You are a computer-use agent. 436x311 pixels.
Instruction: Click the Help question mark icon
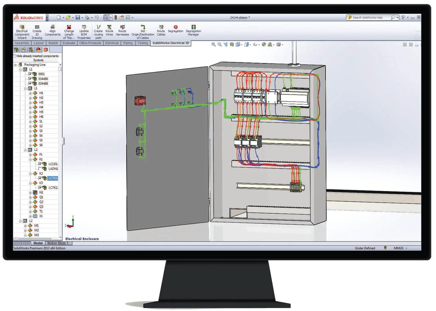pyautogui.click(x=403, y=17)
